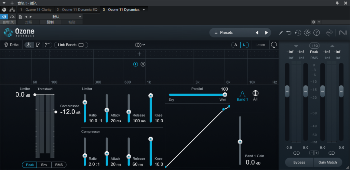Image resolution: width=350 pixels, height=170 pixels.
Task: Click the reset circular arrow icon
Action: [x=274, y=45]
